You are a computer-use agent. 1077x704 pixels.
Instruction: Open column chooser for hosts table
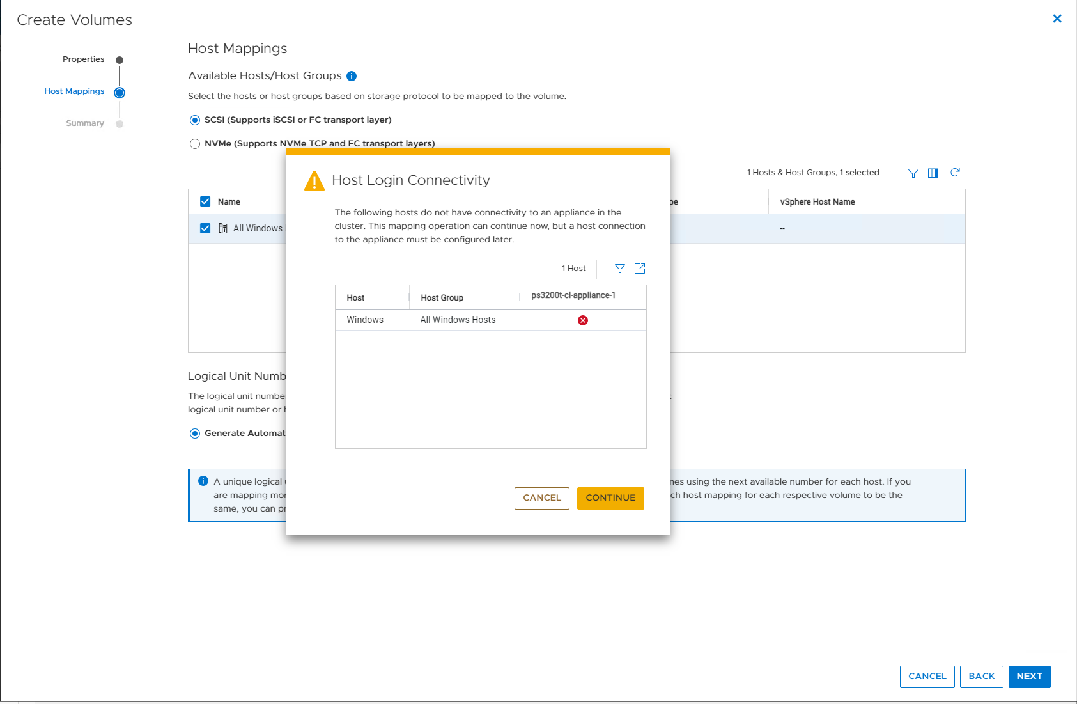[933, 173]
